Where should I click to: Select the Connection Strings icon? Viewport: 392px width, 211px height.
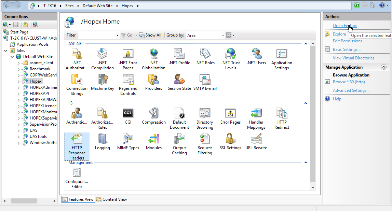pyautogui.click(x=77, y=80)
